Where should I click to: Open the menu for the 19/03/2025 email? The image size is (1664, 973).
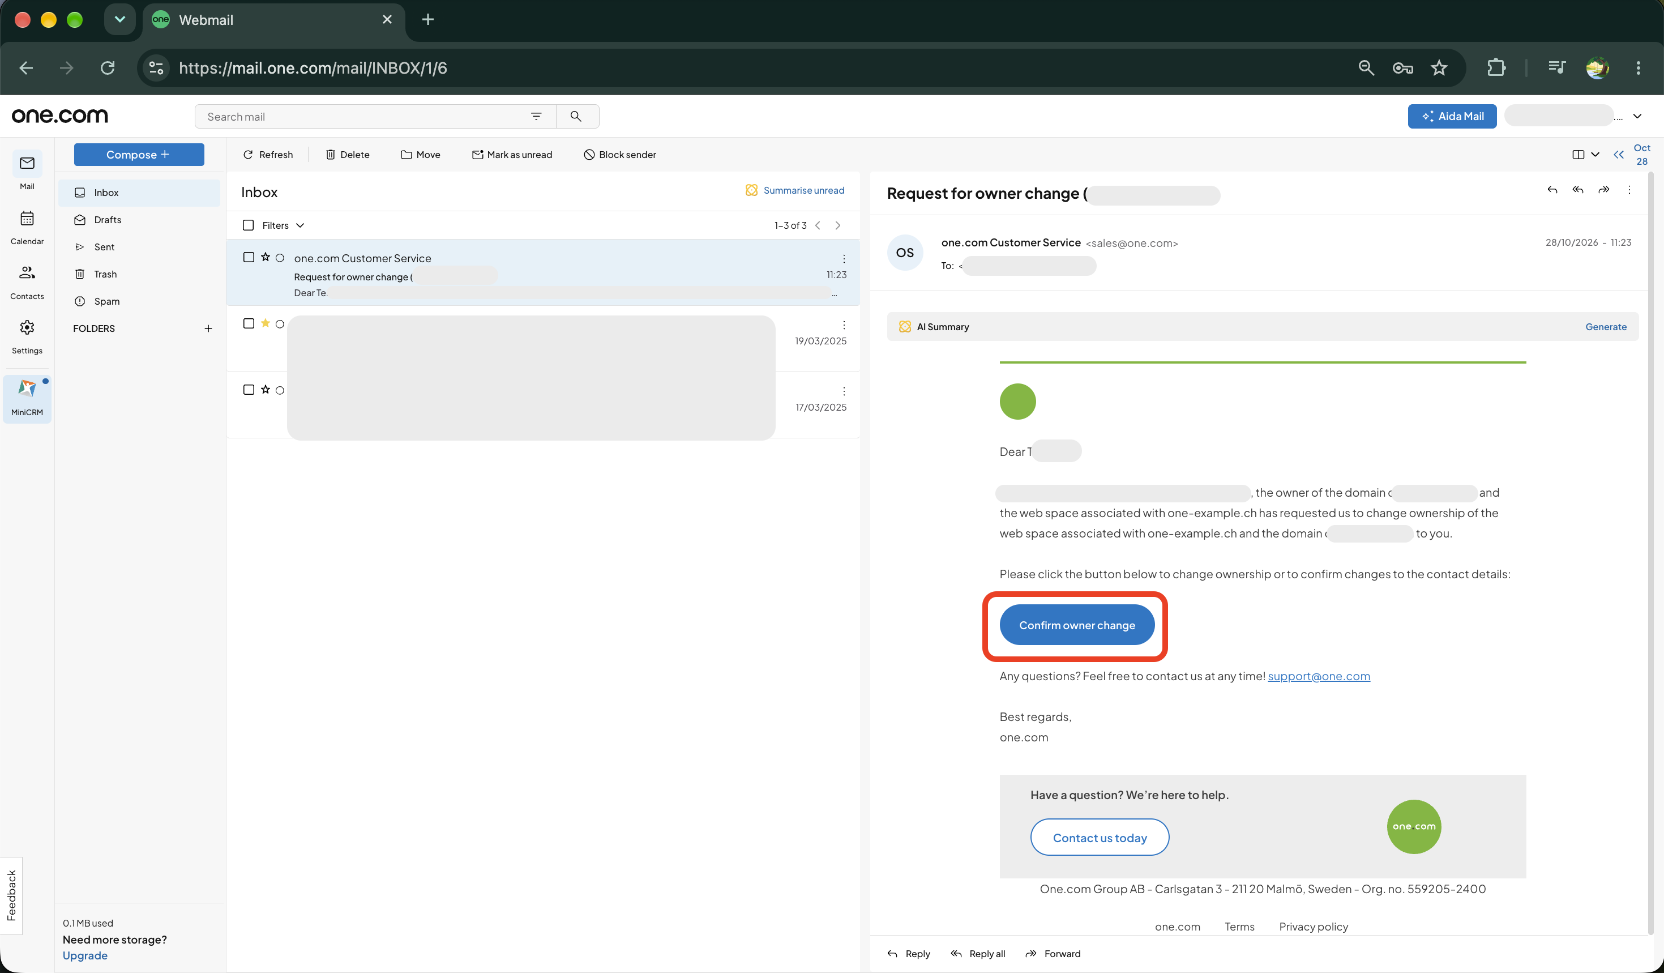click(x=843, y=325)
